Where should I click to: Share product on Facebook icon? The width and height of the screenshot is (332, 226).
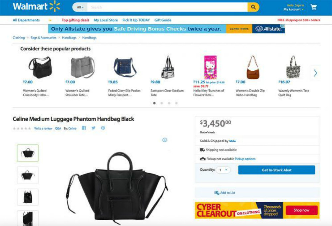point(84,128)
